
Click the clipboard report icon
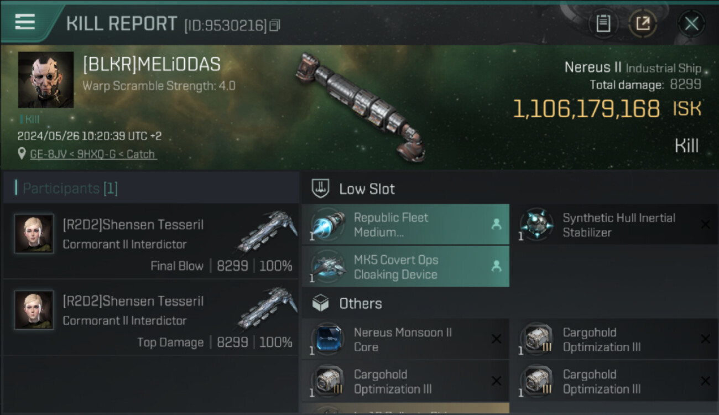603,24
